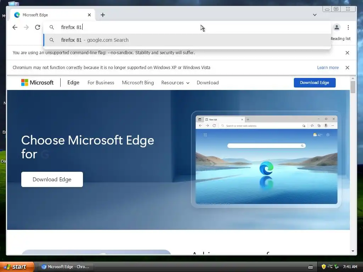
Task: Click the forward navigation arrow
Action: [x=26, y=27]
